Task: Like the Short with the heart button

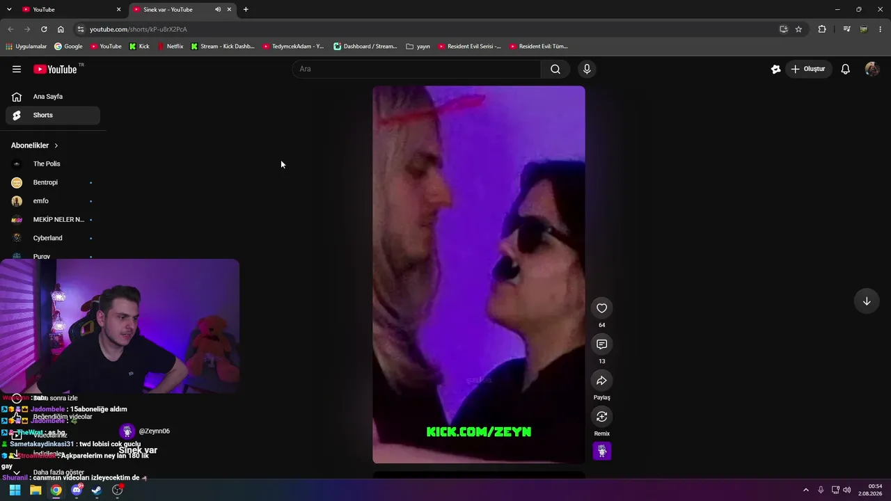Action: pos(602,308)
